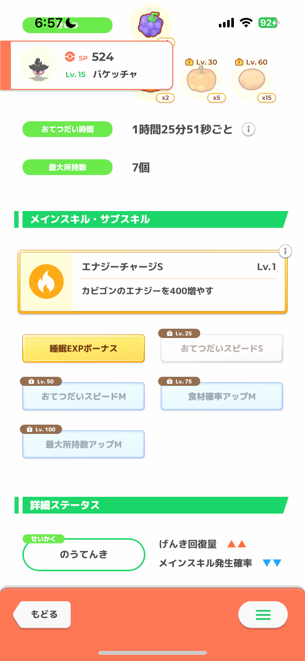Open the エナジーチャージS main skill card
The height and width of the screenshot is (661, 305).
[178, 282]
